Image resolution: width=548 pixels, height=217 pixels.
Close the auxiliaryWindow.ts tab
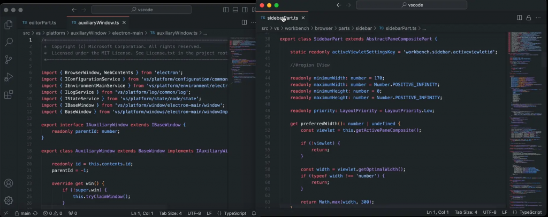pyautogui.click(x=124, y=22)
